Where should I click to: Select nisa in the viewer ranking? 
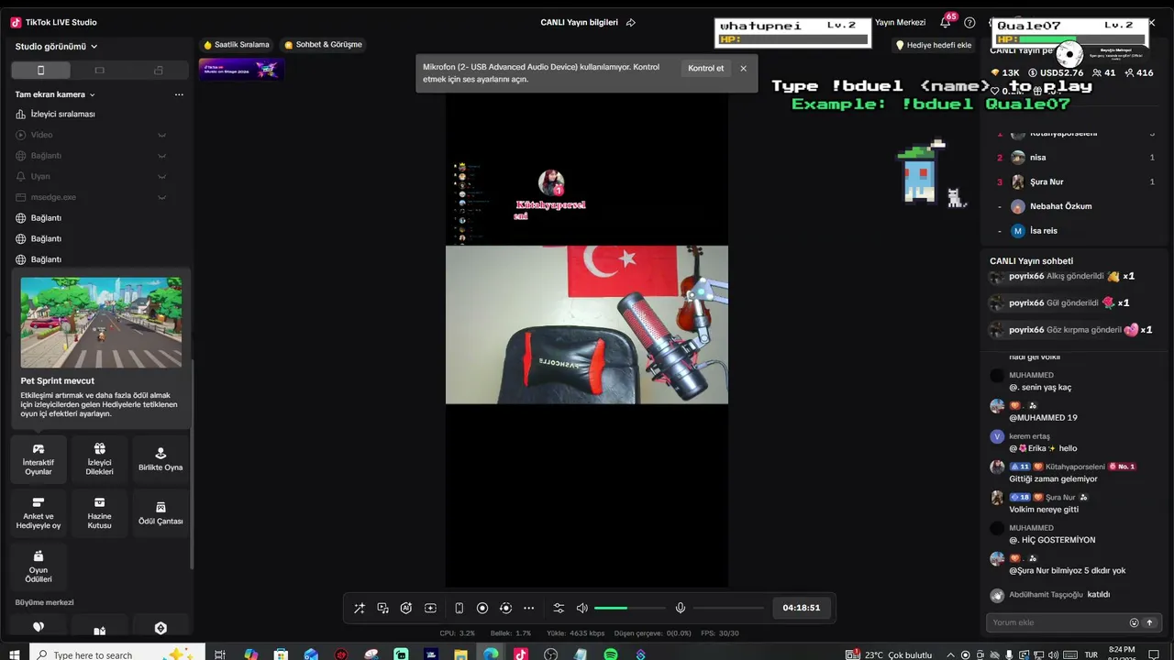1075,158
